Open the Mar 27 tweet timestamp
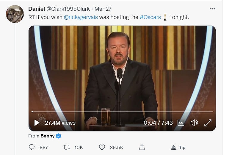 103,9
